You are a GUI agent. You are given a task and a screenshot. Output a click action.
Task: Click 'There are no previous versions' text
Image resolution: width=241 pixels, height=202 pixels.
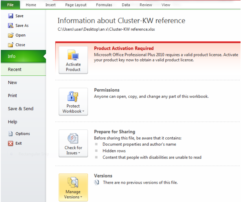click(140, 182)
